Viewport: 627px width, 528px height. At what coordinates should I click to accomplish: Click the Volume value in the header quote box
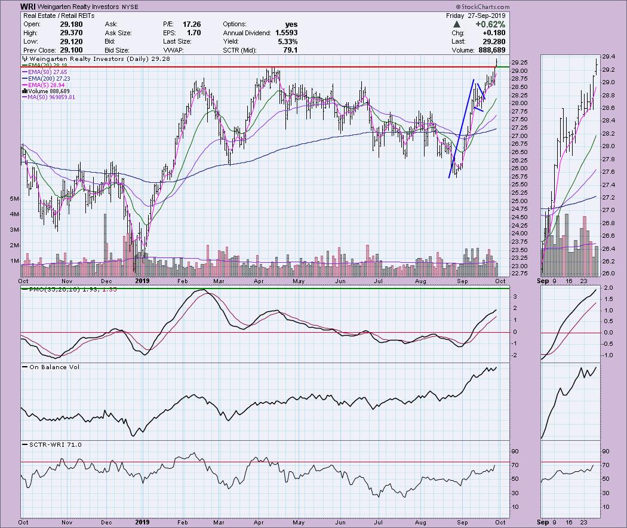click(x=492, y=50)
